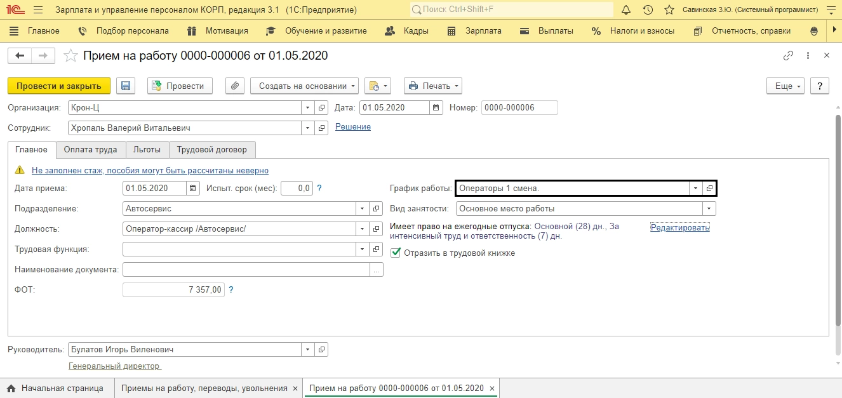Expand Трудовая функция dropdown list

(x=363, y=249)
